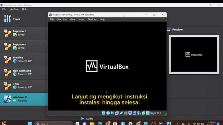Screen dimensions: 223x125
Task: Click the audio status indicator icon
Action: [x=112, y=113]
